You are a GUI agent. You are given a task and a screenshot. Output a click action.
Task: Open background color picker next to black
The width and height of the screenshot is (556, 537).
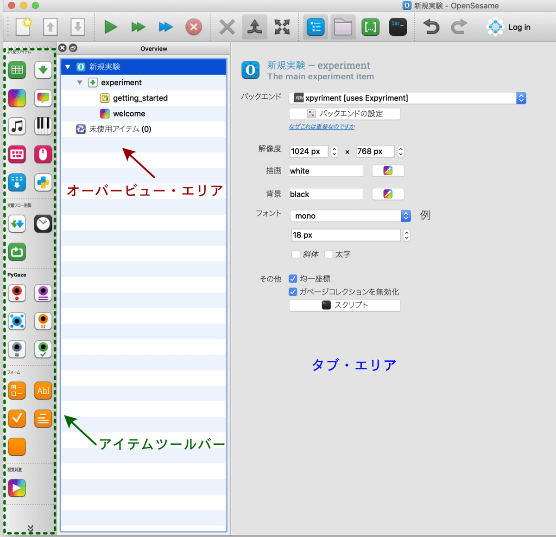[x=388, y=194]
